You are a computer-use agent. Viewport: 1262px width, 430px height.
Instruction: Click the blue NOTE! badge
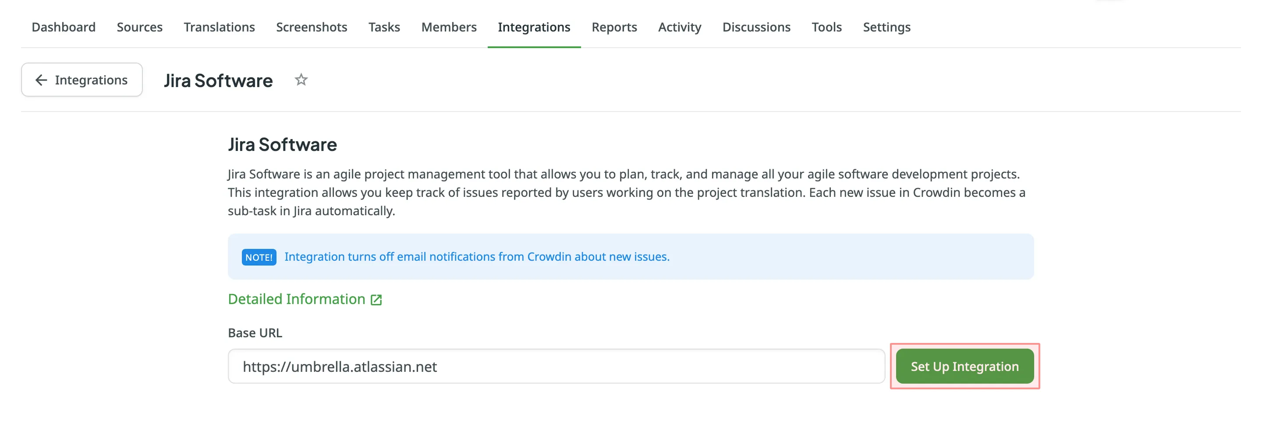259,257
